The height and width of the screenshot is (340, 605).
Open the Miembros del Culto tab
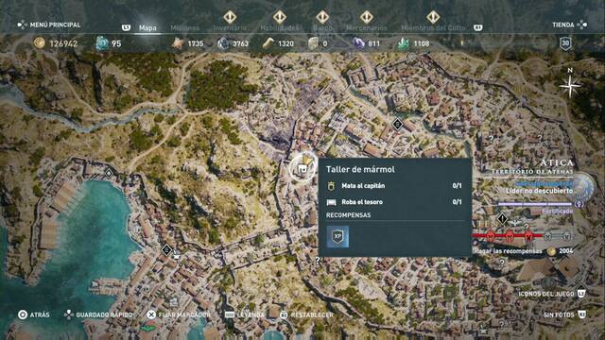click(433, 27)
